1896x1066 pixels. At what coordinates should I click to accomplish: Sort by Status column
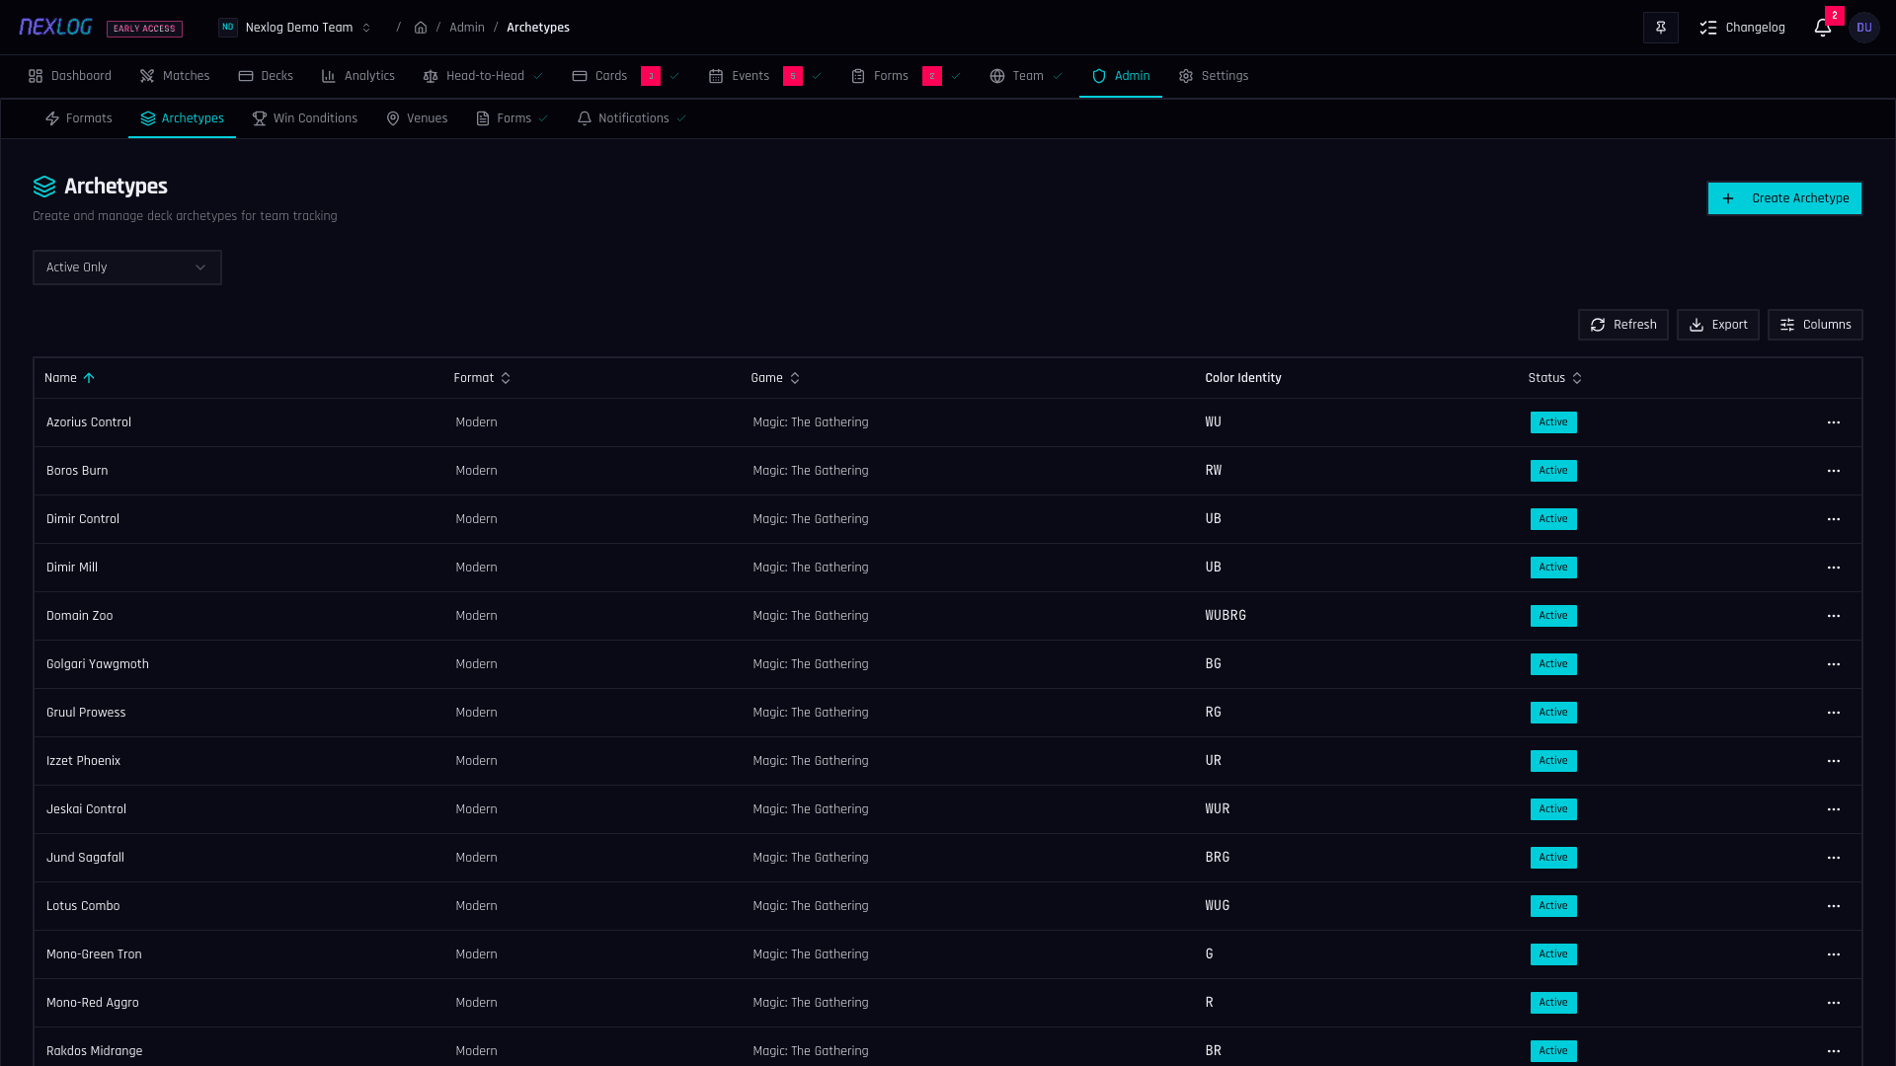pyautogui.click(x=1555, y=378)
